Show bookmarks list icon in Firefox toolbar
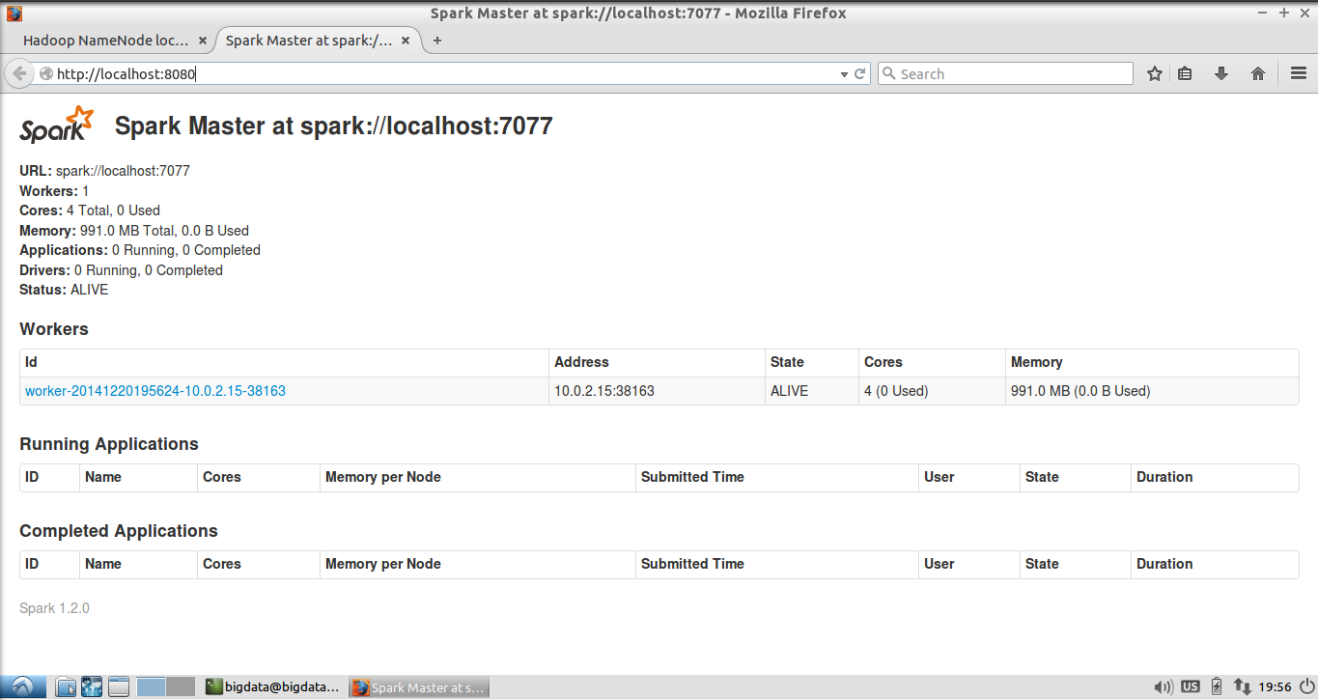This screenshot has height=700, width=1318. 1185,73
